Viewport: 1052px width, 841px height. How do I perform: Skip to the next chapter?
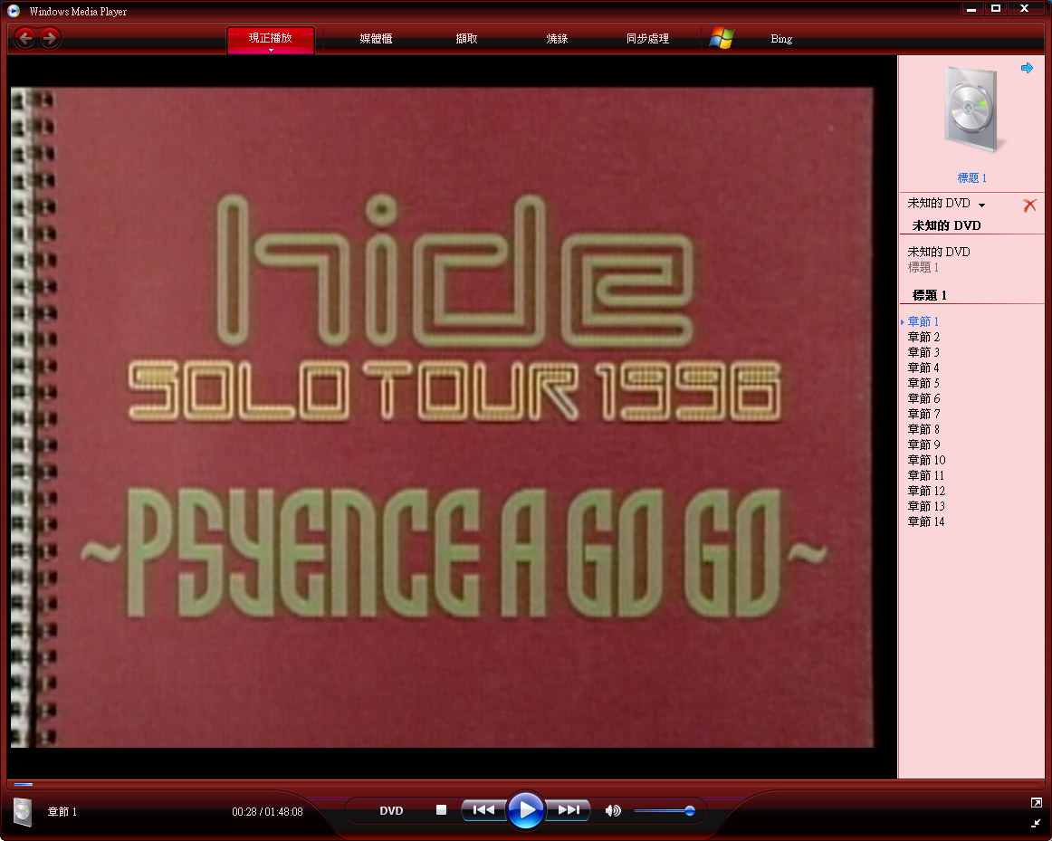point(569,810)
